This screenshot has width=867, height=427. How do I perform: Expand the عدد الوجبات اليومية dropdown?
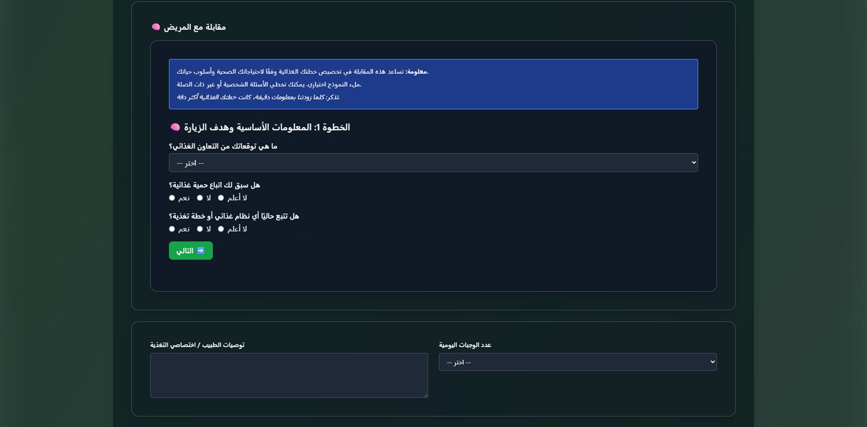pos(577,362)
